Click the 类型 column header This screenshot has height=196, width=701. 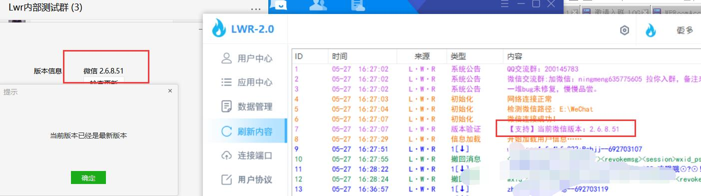(x=474, y=56)
